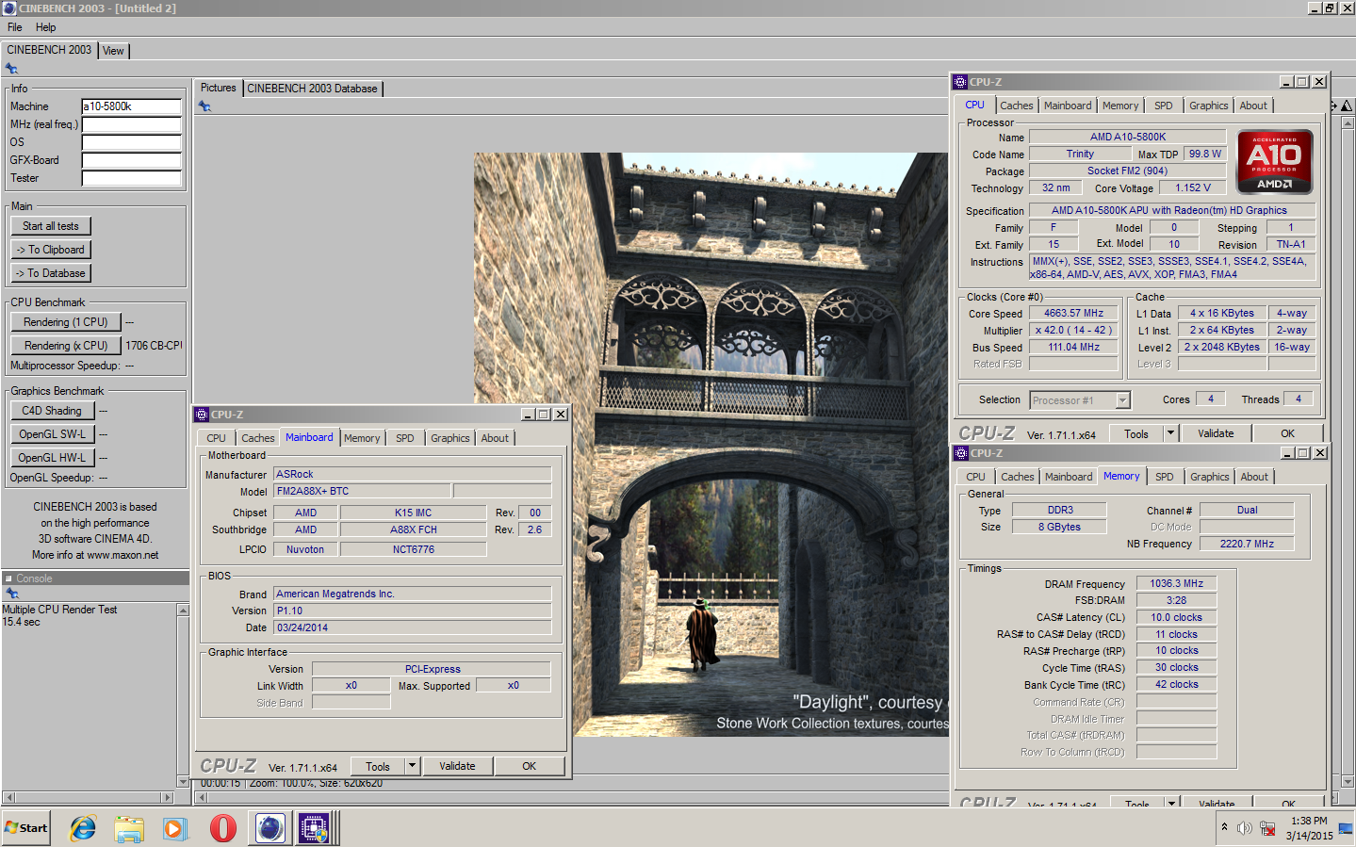Click the title icon of the CPU-Z Memory window
Image resolution: width=1356 pixels, height=847 pixels.
click(961, 453)
